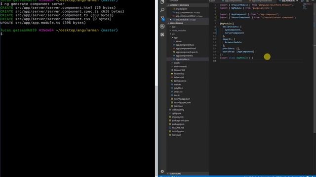Click 'export class AppModule' line

pos(237,58)
